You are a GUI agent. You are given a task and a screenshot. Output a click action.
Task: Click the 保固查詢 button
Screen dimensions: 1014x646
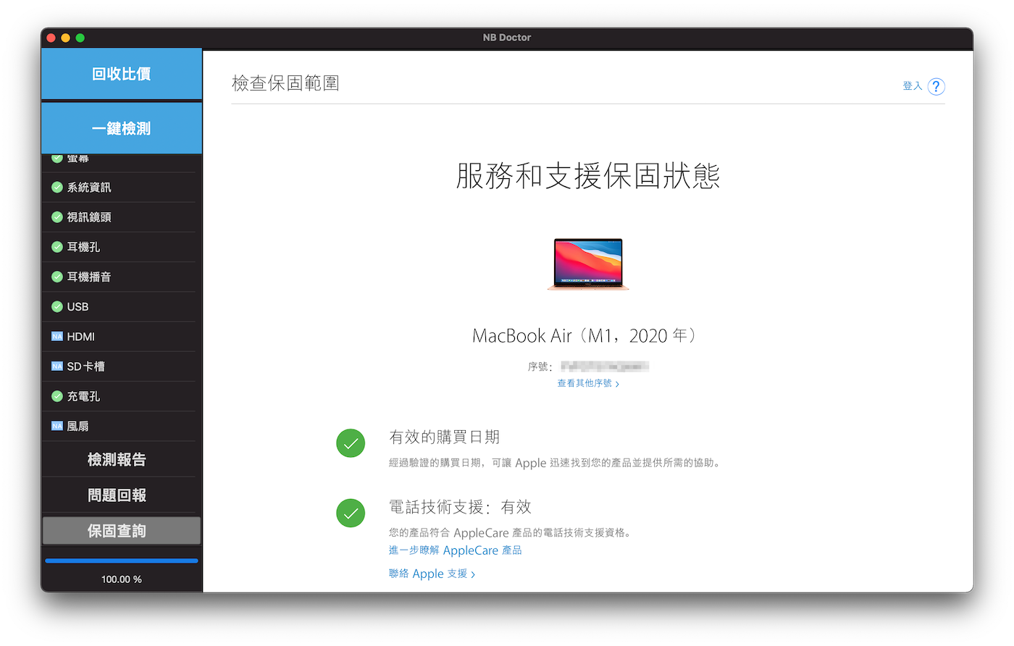pos(122,531)
